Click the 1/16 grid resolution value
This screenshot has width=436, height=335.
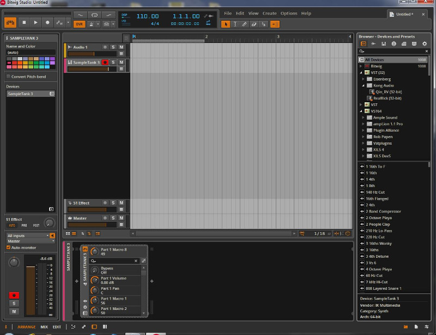pyautogui.click(x=319, y=234)
